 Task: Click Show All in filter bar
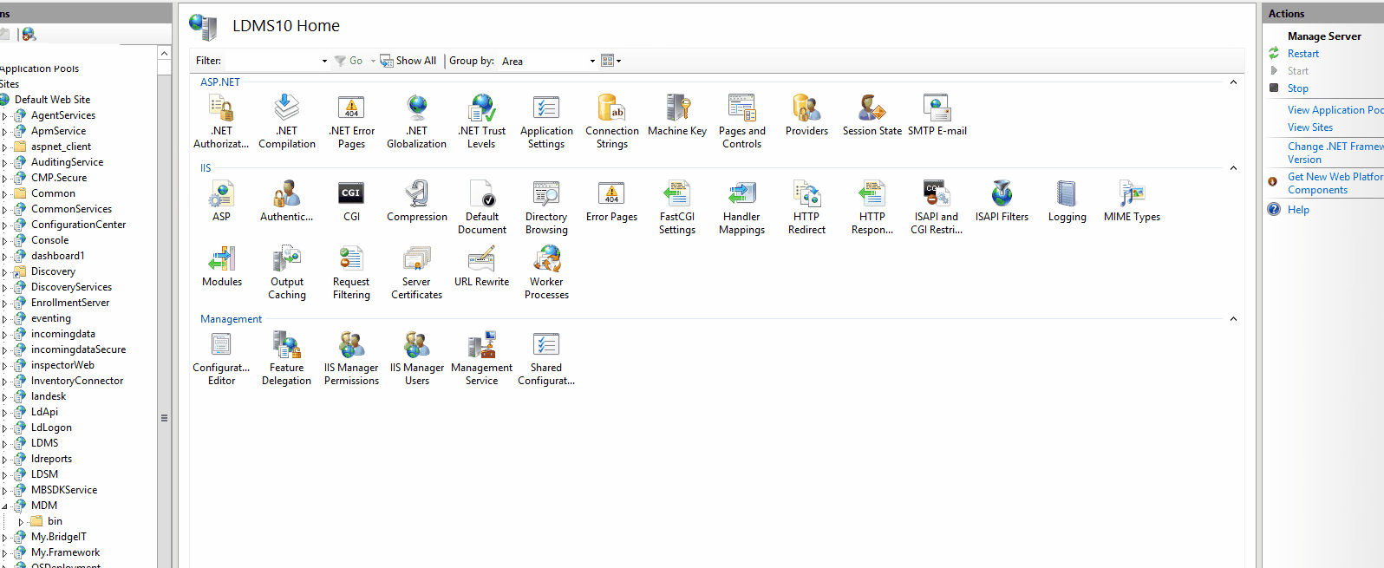coord(408,61)
